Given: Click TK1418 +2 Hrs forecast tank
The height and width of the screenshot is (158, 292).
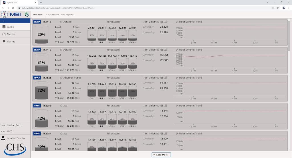Looking at the screenshot, I should tap(92, 36).
